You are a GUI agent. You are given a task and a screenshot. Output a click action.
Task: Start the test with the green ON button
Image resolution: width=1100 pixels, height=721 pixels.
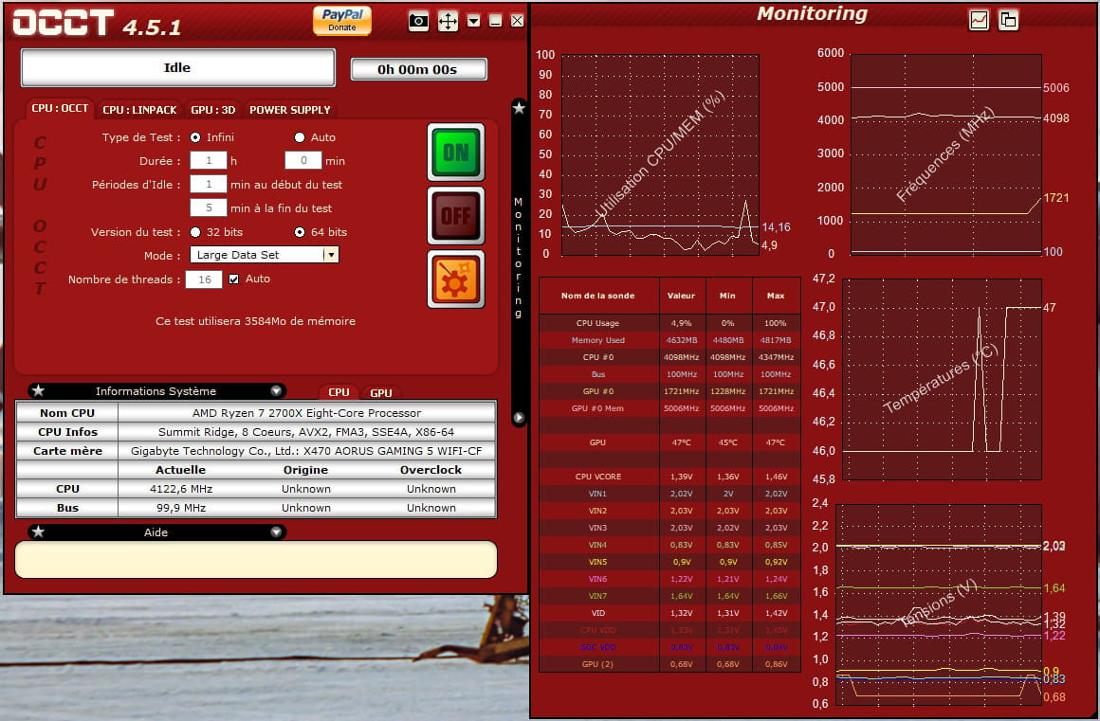click(456, 152)
